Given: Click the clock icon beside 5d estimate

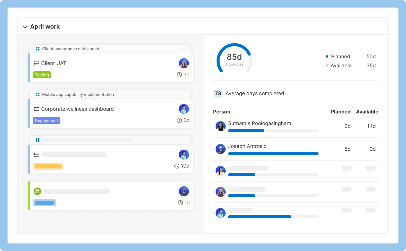Looking at the screenshot, I should (x=179, y=75).
